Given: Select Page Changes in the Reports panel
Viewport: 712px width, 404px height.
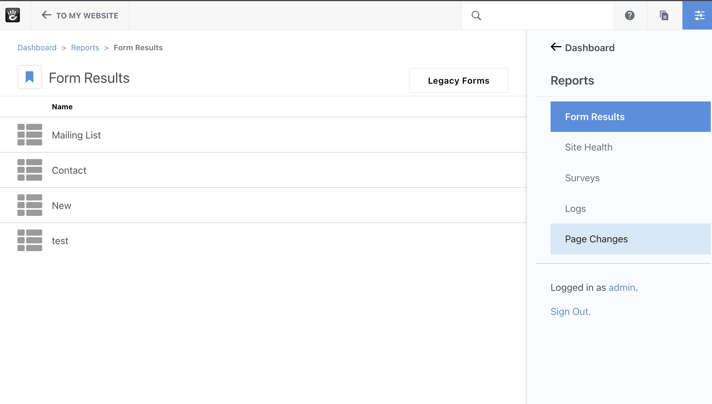Looking at the screenshot, I should point(596,239).
